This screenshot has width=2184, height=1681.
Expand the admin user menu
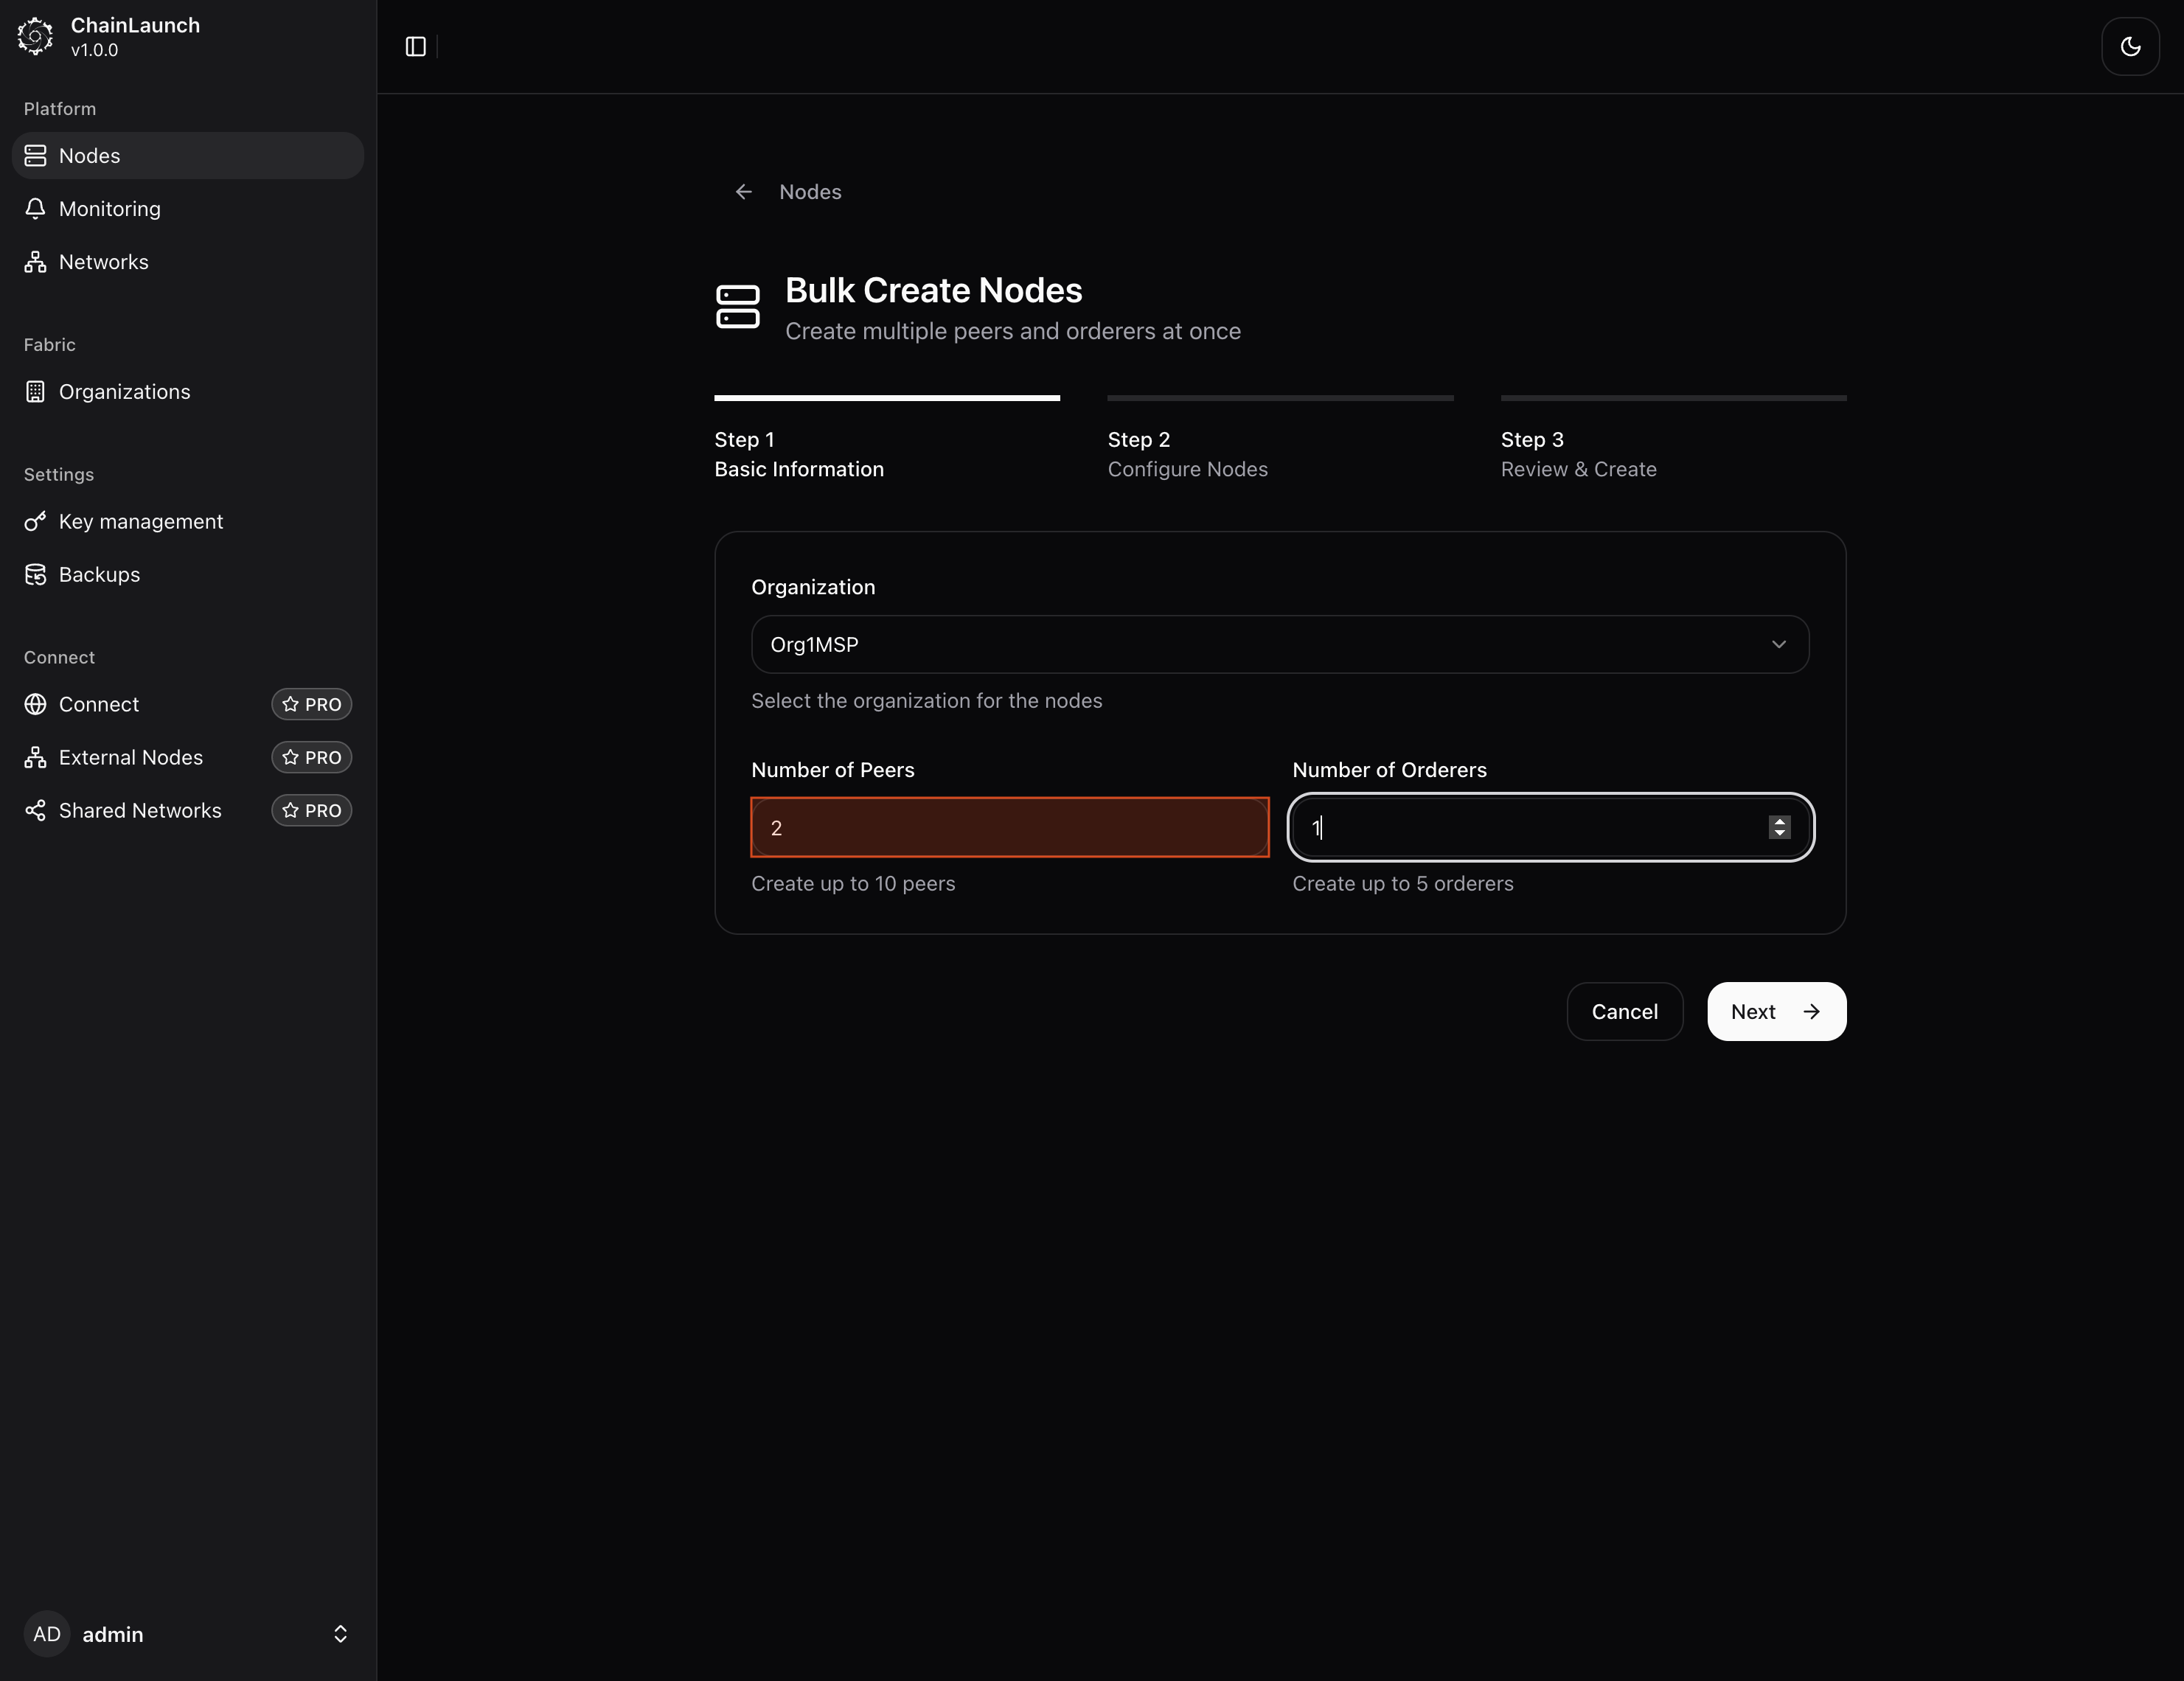tap(187, 1634)
